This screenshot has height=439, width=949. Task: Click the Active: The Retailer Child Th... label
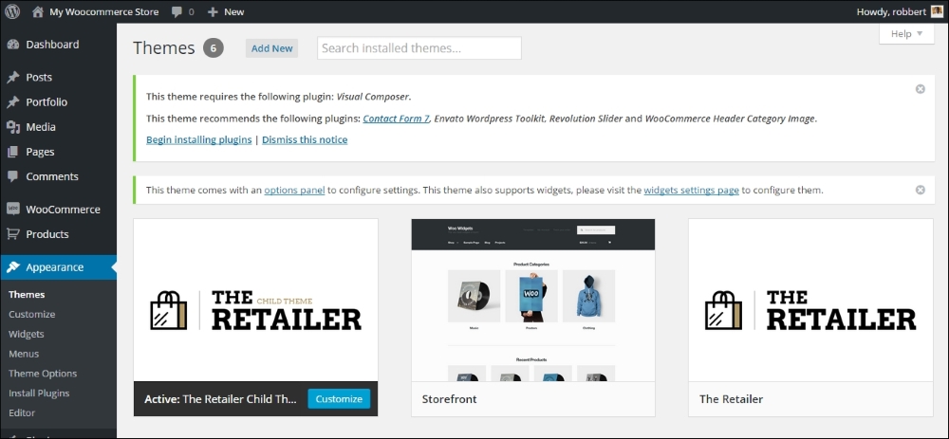(x=221, y=399)
